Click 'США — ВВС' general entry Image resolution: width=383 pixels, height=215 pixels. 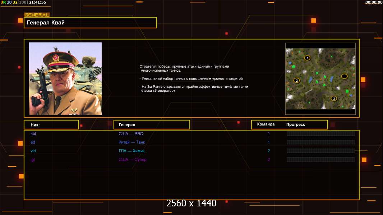[x=131, y=134]
